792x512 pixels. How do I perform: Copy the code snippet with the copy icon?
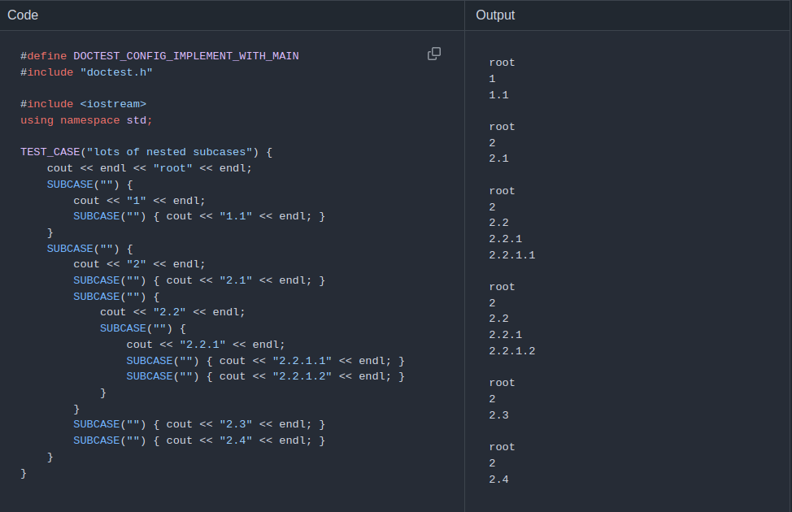click(x=434, y=54)
